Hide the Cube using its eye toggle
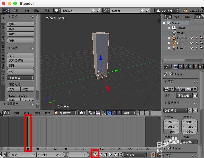 (192, 43)
